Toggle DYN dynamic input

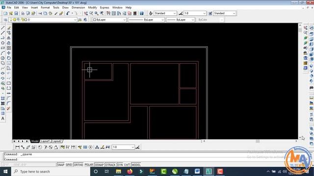click(x=120, y=165)
